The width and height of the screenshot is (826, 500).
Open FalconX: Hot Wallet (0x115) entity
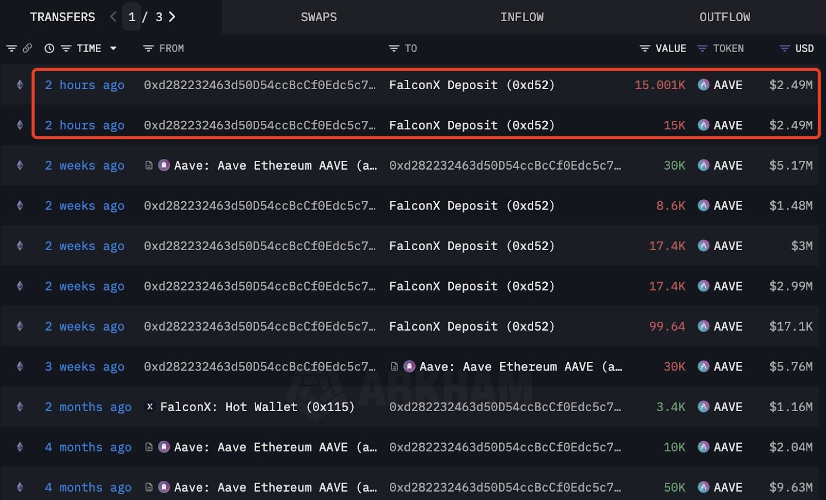click(x=257, y=407)
